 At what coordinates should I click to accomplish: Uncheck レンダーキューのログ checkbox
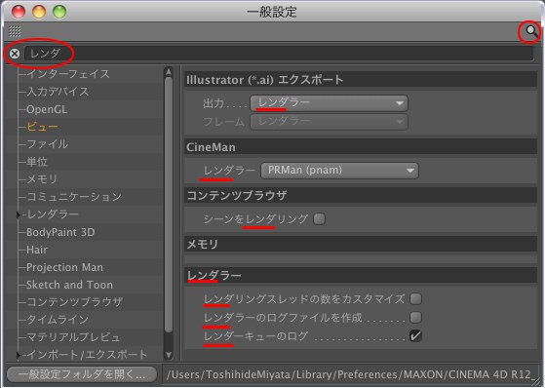415,336
